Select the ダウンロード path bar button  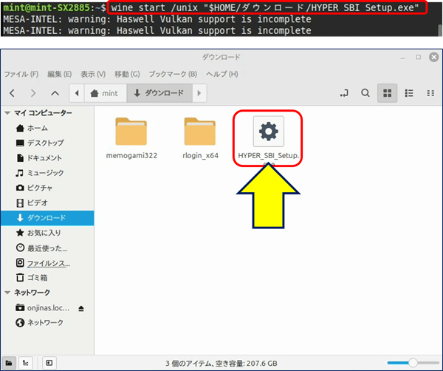coord(159,93)
